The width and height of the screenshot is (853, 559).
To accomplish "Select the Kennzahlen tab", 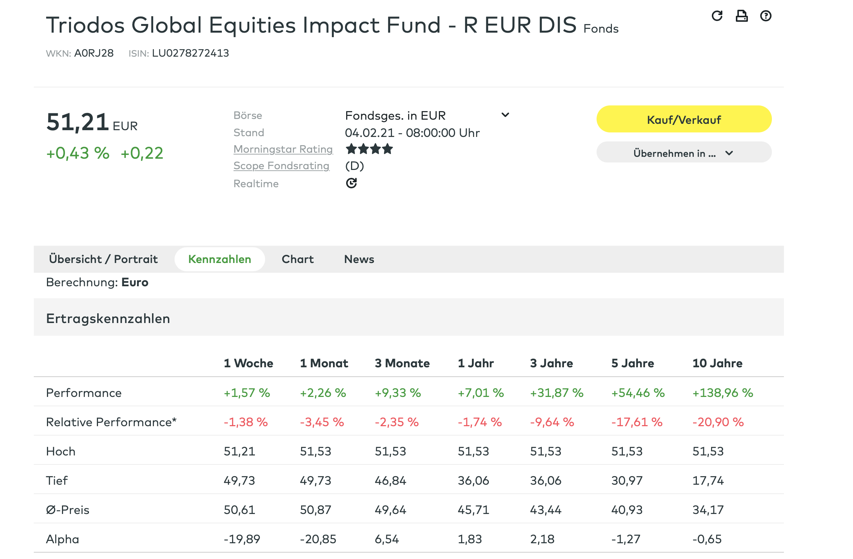I will [220, 259].
